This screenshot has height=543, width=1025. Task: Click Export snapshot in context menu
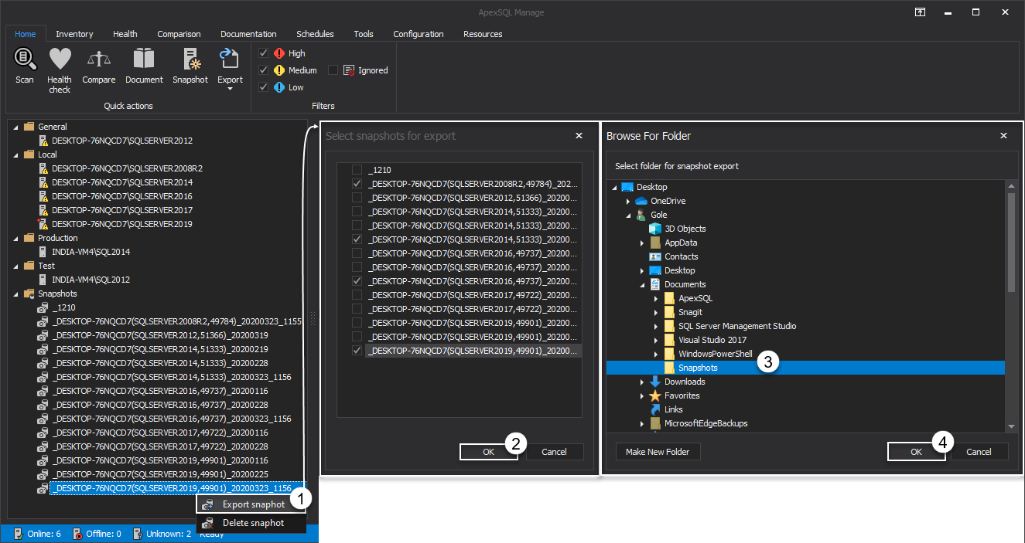pyautogui.click(x=253, y=504)
